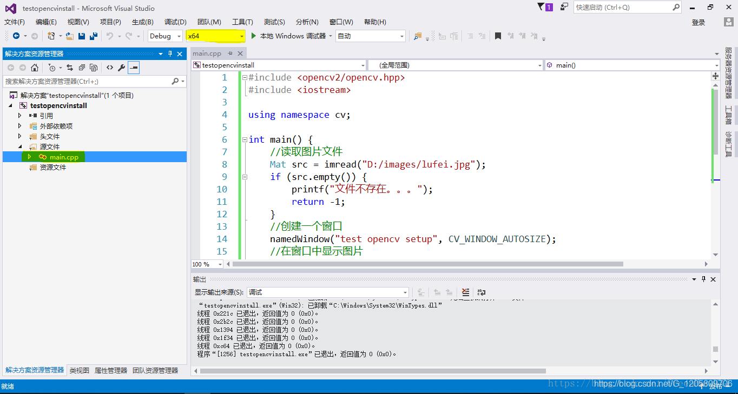738x394 pixels.
Task: Start debugging with the green play icon
Action: click(253, 36)
